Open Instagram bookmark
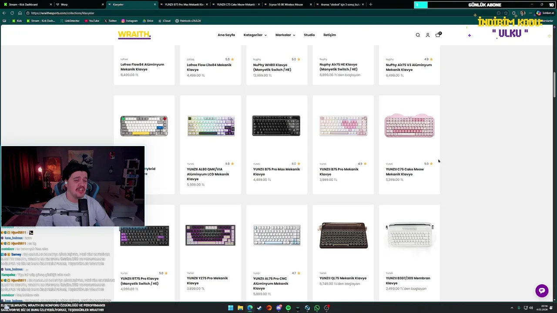Image resolution: width=557 pixels, height=313 pixels. [129, 21]
